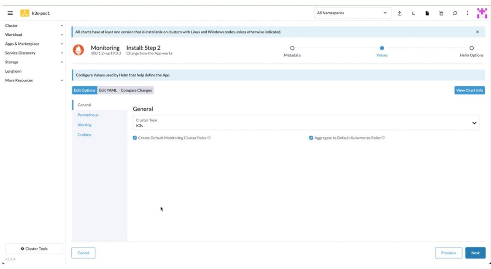Uncheck Aggregate to Default Kubernetes Roles

click(x=311, y=138)
